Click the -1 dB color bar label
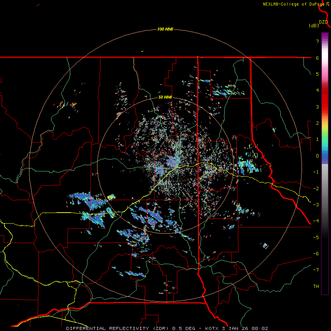This screenshot has height=331, width=331. click(x=316, y=172)
